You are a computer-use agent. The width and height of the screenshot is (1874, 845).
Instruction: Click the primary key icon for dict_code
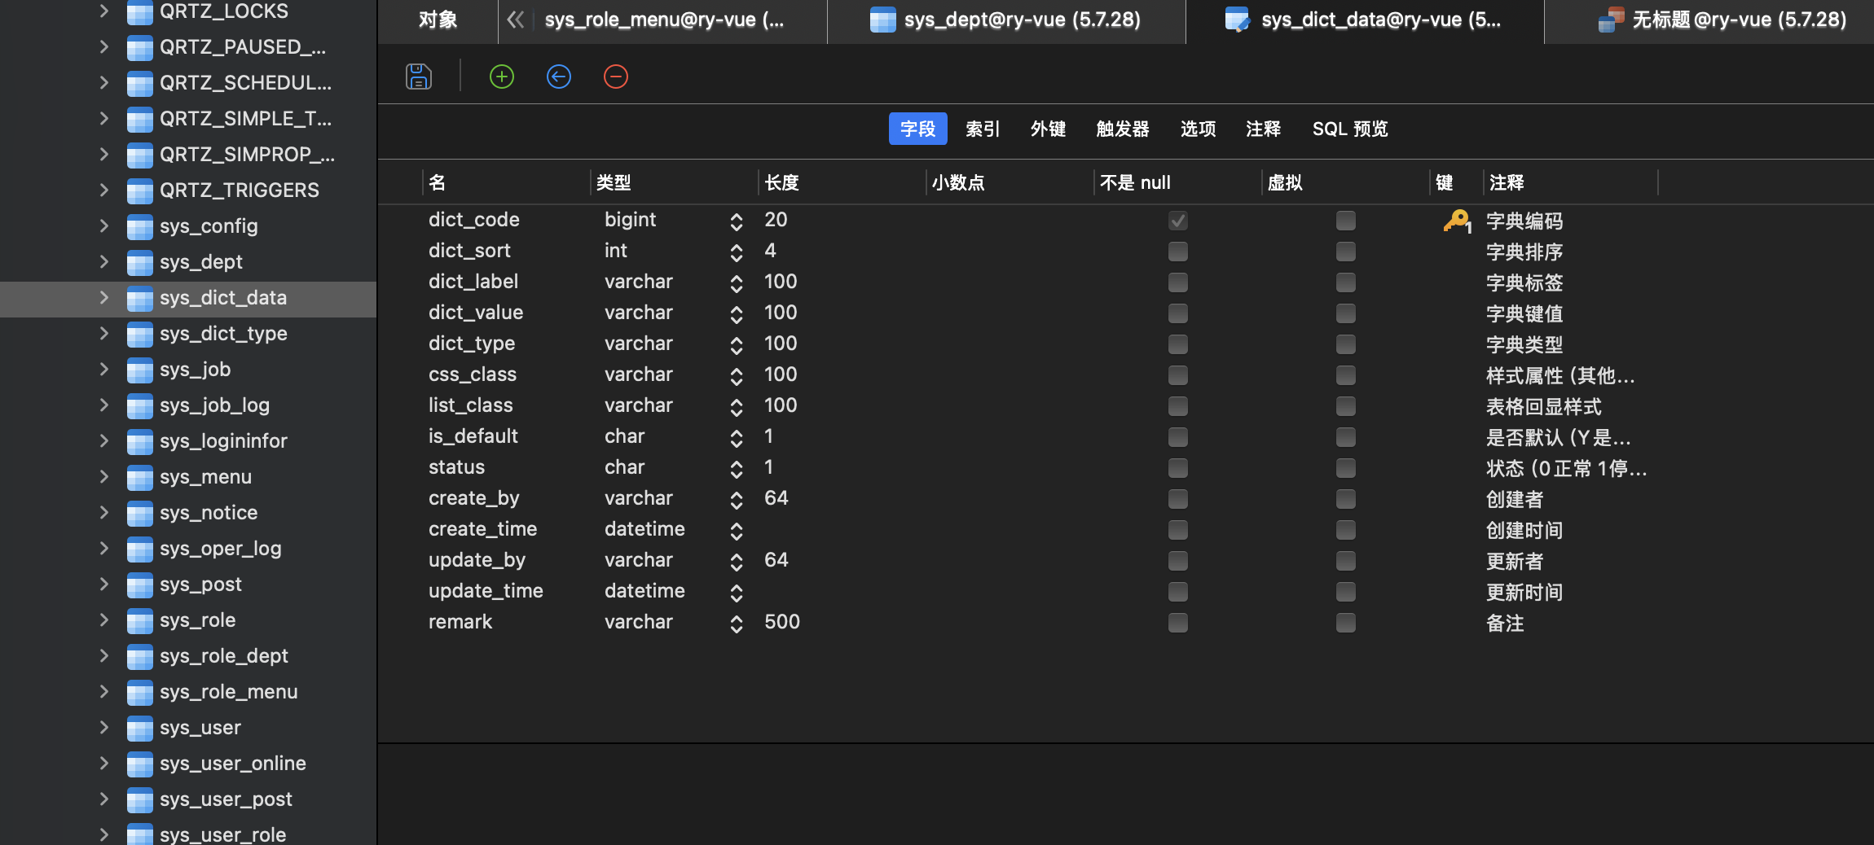pyautogui.click(x=1457, y=221)
